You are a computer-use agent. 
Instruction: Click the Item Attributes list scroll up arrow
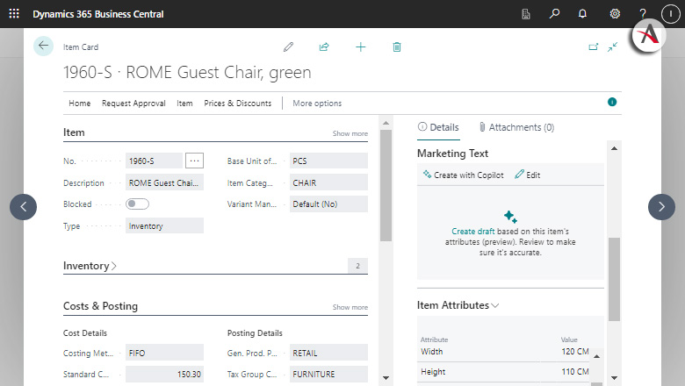(x=597, y=356)
